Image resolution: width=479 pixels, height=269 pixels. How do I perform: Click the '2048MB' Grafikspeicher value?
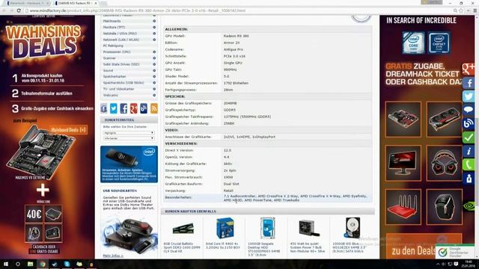point(231,103)
